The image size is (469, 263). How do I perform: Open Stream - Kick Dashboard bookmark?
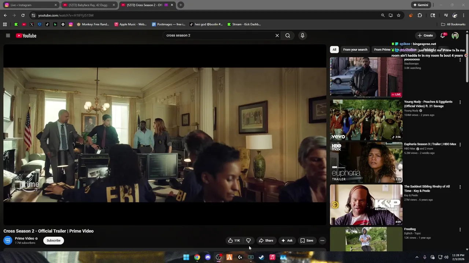(244, 24)
